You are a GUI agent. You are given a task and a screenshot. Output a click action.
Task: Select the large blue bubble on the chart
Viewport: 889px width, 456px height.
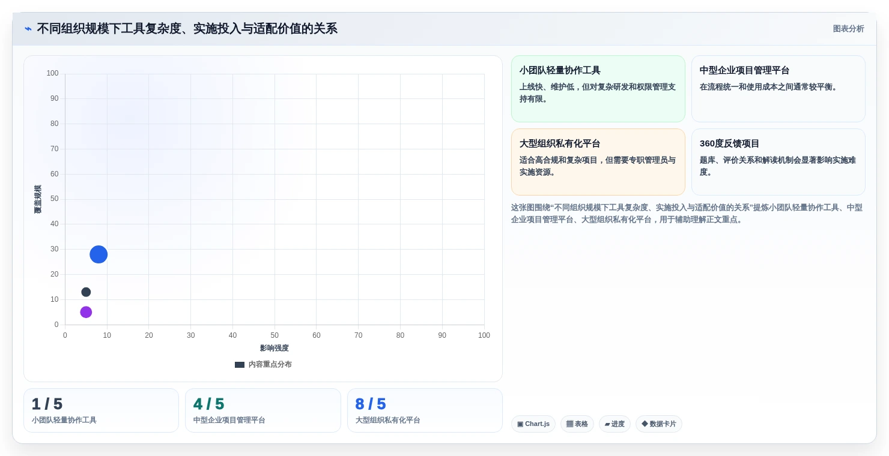click(x=99, y=254)
